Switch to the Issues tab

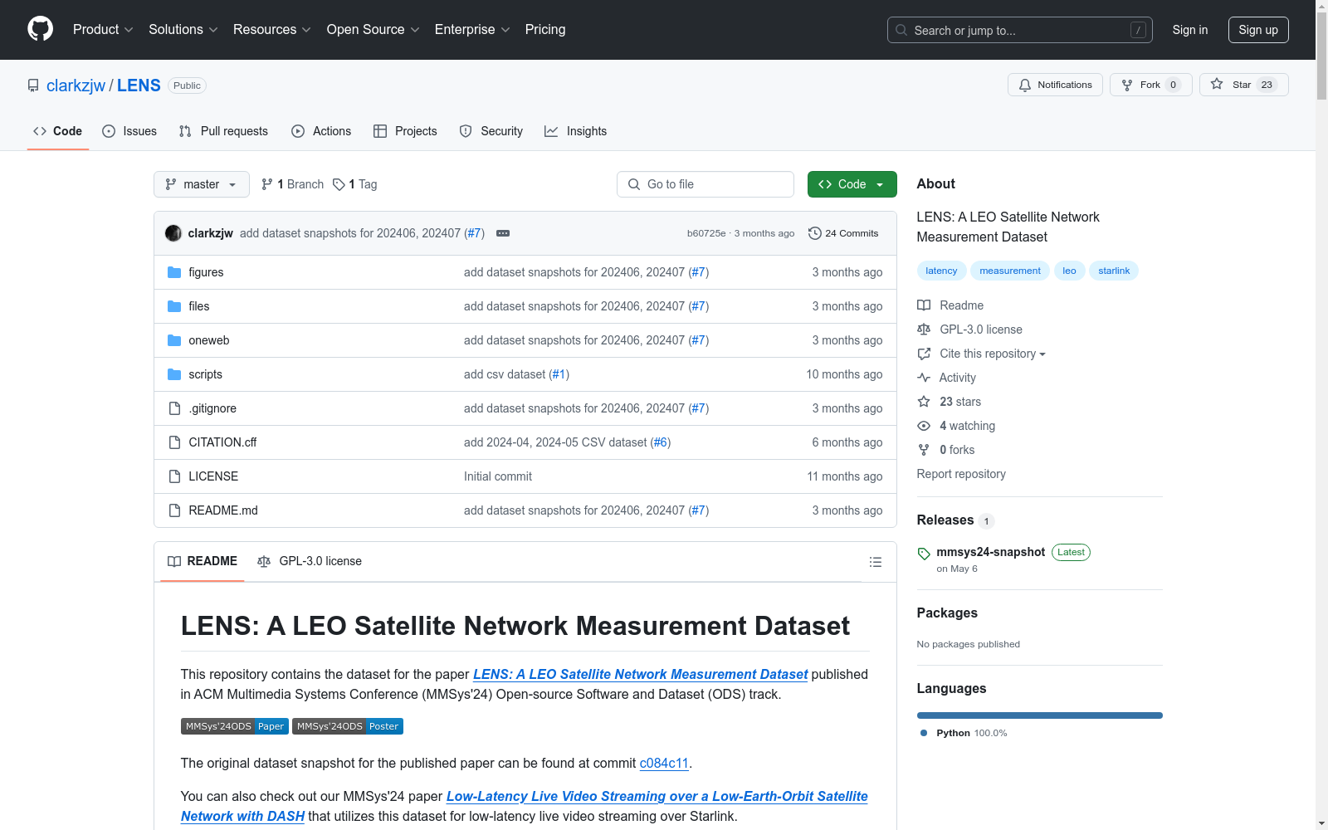(x=129, y=131)
